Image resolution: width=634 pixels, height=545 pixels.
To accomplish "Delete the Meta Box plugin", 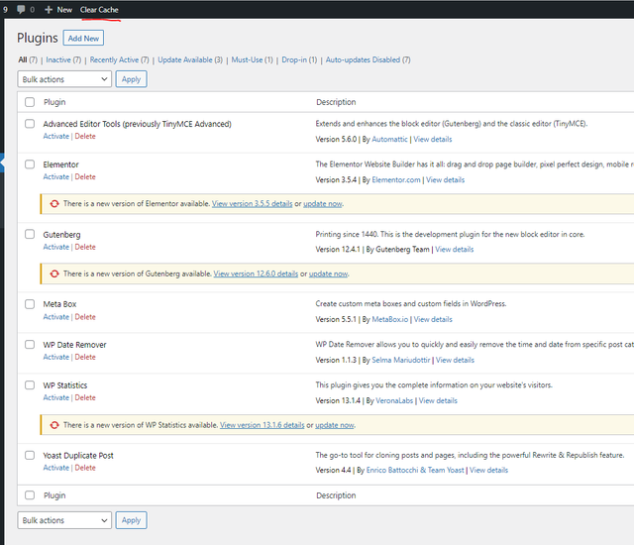I will click(85, 317).
